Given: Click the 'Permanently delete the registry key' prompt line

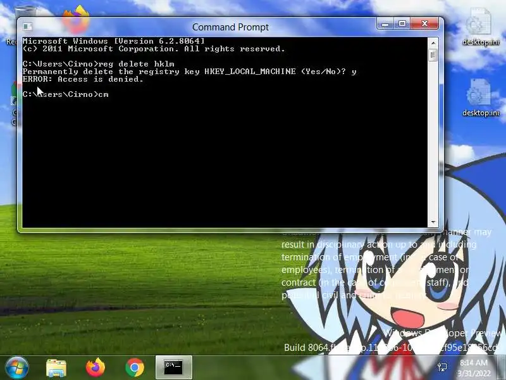Looking at the screenshot, I should click(189, 72).
